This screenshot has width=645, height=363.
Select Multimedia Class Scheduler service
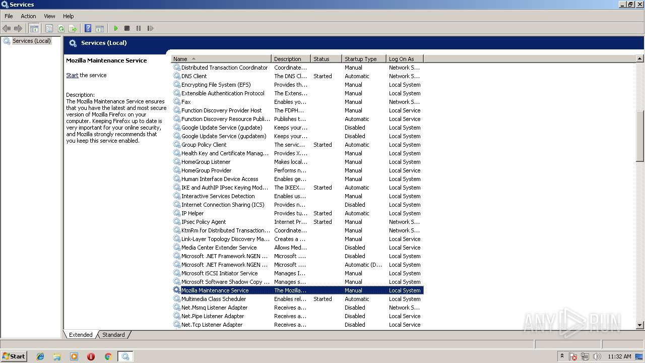(297, 299)
